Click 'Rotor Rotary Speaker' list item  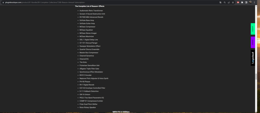88,107
